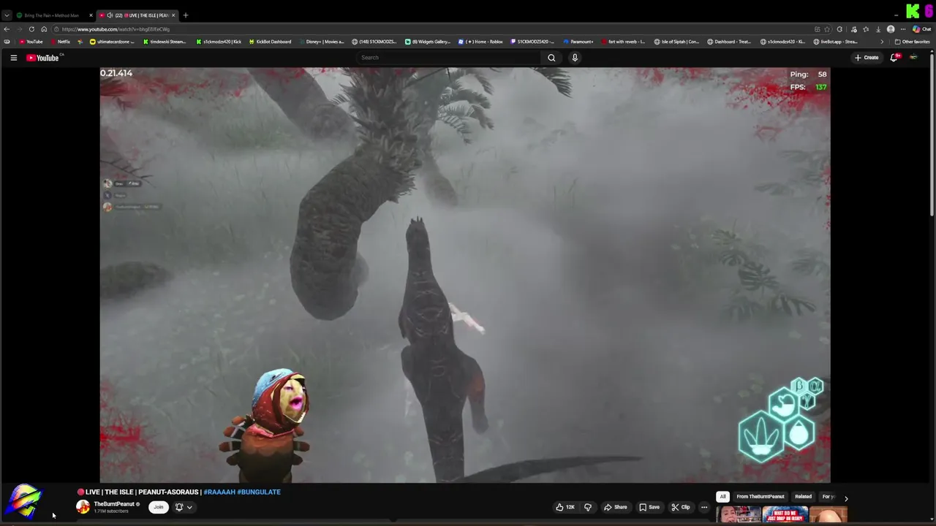
Task: Open the livebot.app bookmark
Action: 836,42
